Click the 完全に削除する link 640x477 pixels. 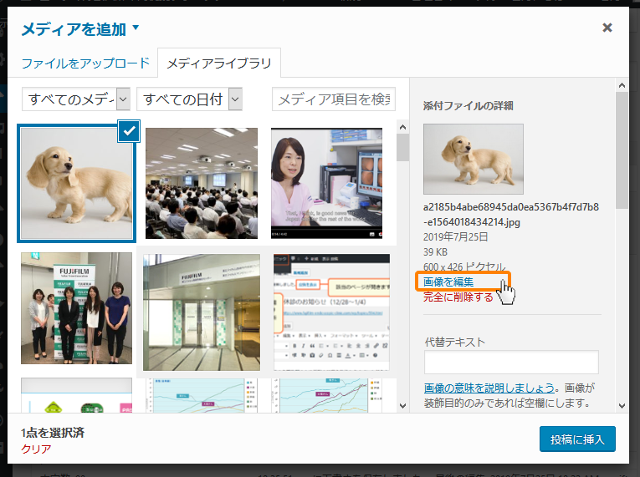point(458,297)
